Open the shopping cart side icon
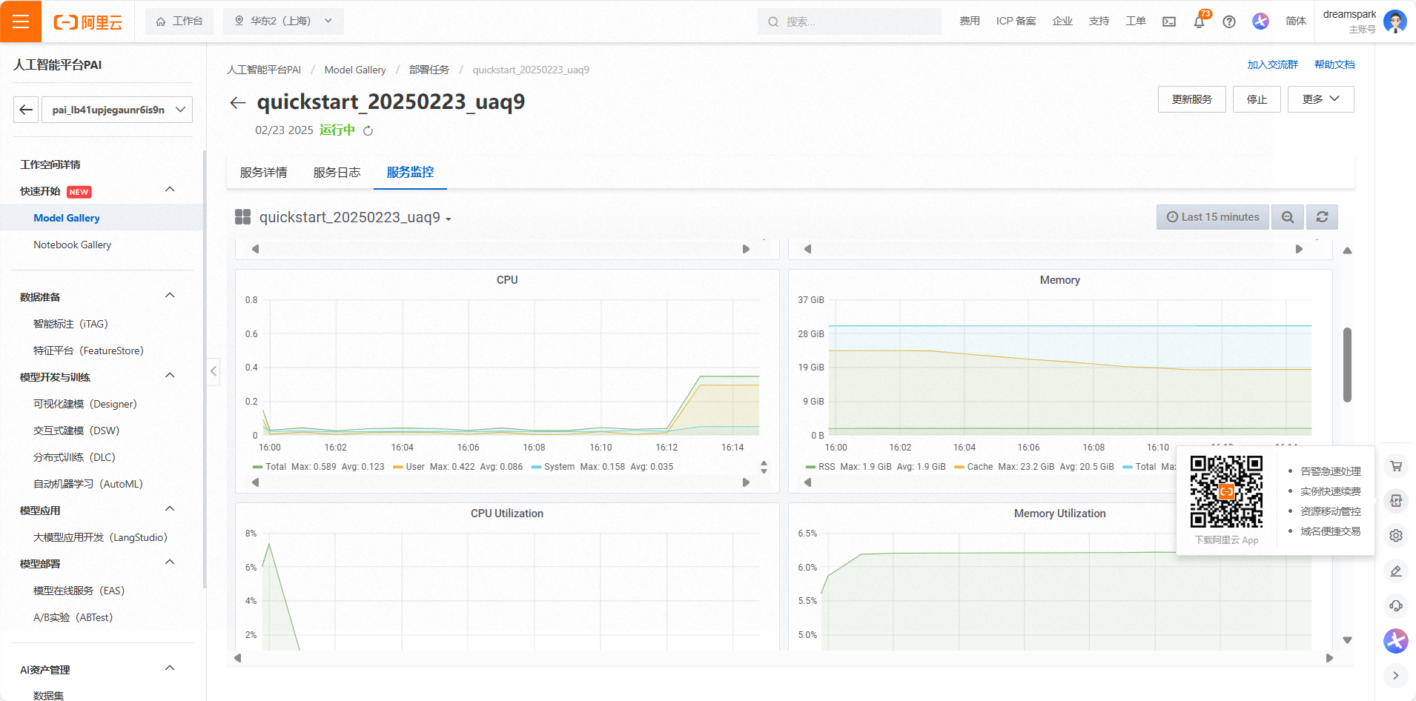This screenshot has height=701, width=1416. click(x=1396, y=466)
